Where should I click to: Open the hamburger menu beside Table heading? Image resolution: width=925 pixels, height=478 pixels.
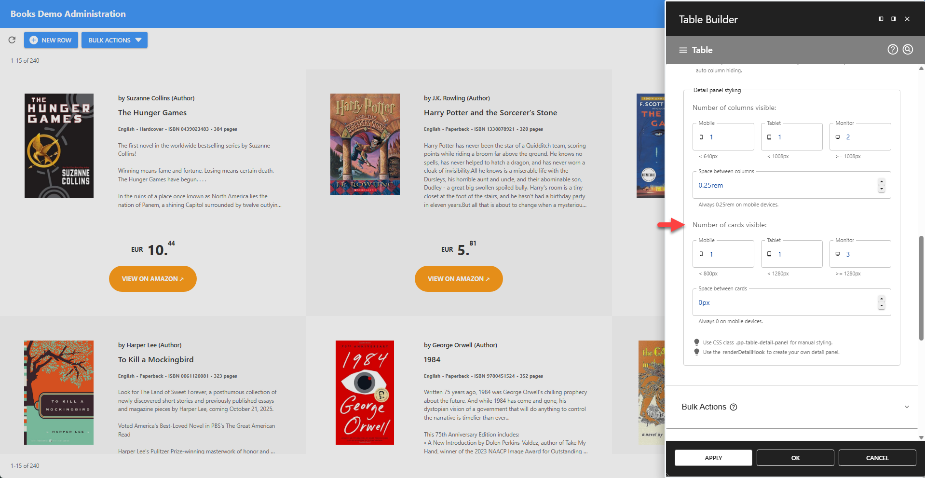pyautogui.click(x=683, y=50)
